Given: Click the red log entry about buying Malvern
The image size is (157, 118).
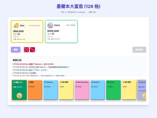Looking at the screenshot, I should tap(34, 64).
